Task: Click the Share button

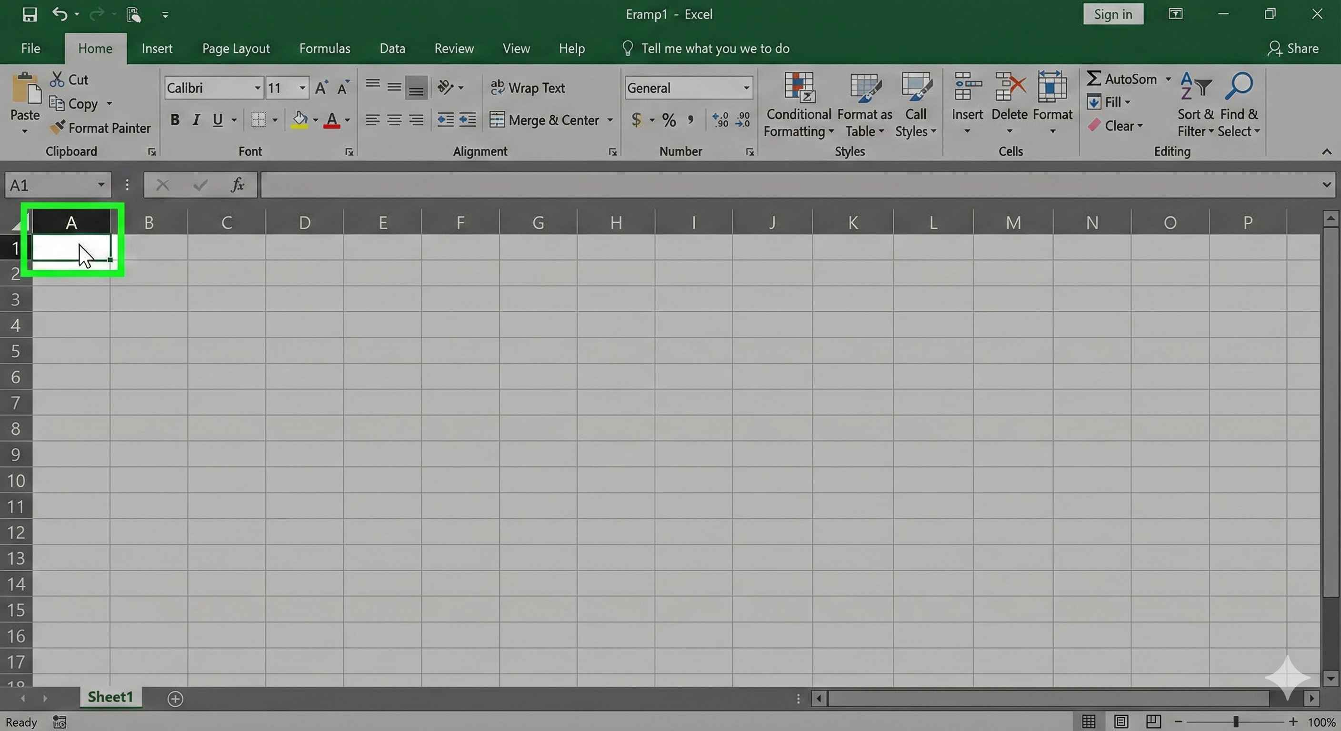Action: (1292, 49)
